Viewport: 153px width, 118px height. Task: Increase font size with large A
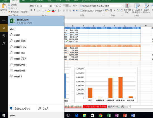[57, 6]
